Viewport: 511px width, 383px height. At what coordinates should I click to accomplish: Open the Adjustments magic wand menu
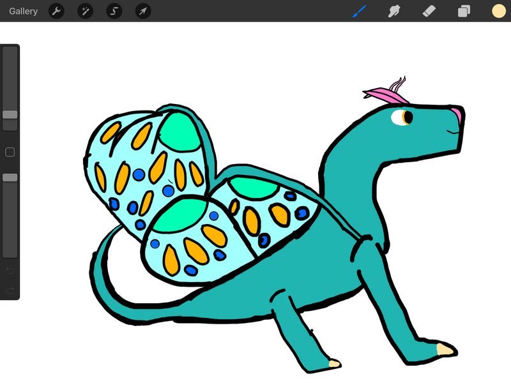pos(86,11)
